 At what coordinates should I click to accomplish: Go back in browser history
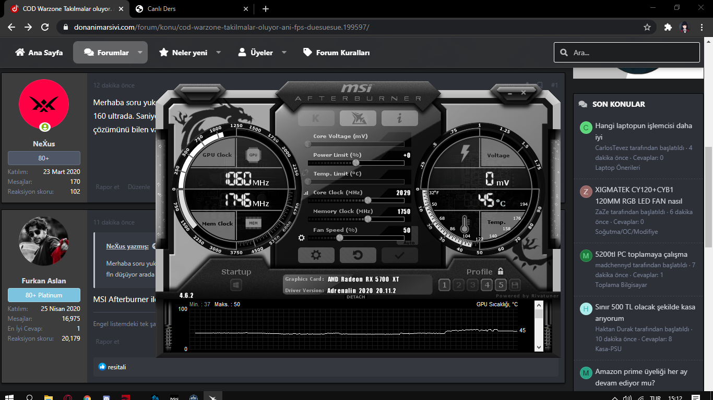11,27
